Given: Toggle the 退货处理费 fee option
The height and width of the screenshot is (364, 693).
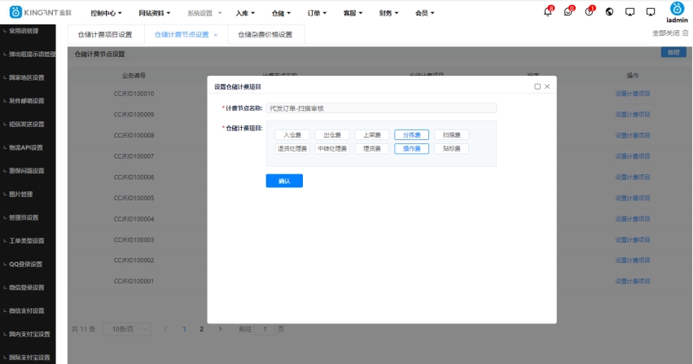Looking at the screenshot, I should [293, 149].
